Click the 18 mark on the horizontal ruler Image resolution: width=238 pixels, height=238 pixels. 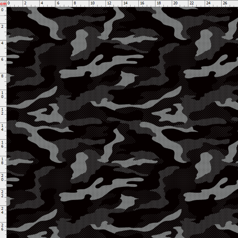(159, 3)
